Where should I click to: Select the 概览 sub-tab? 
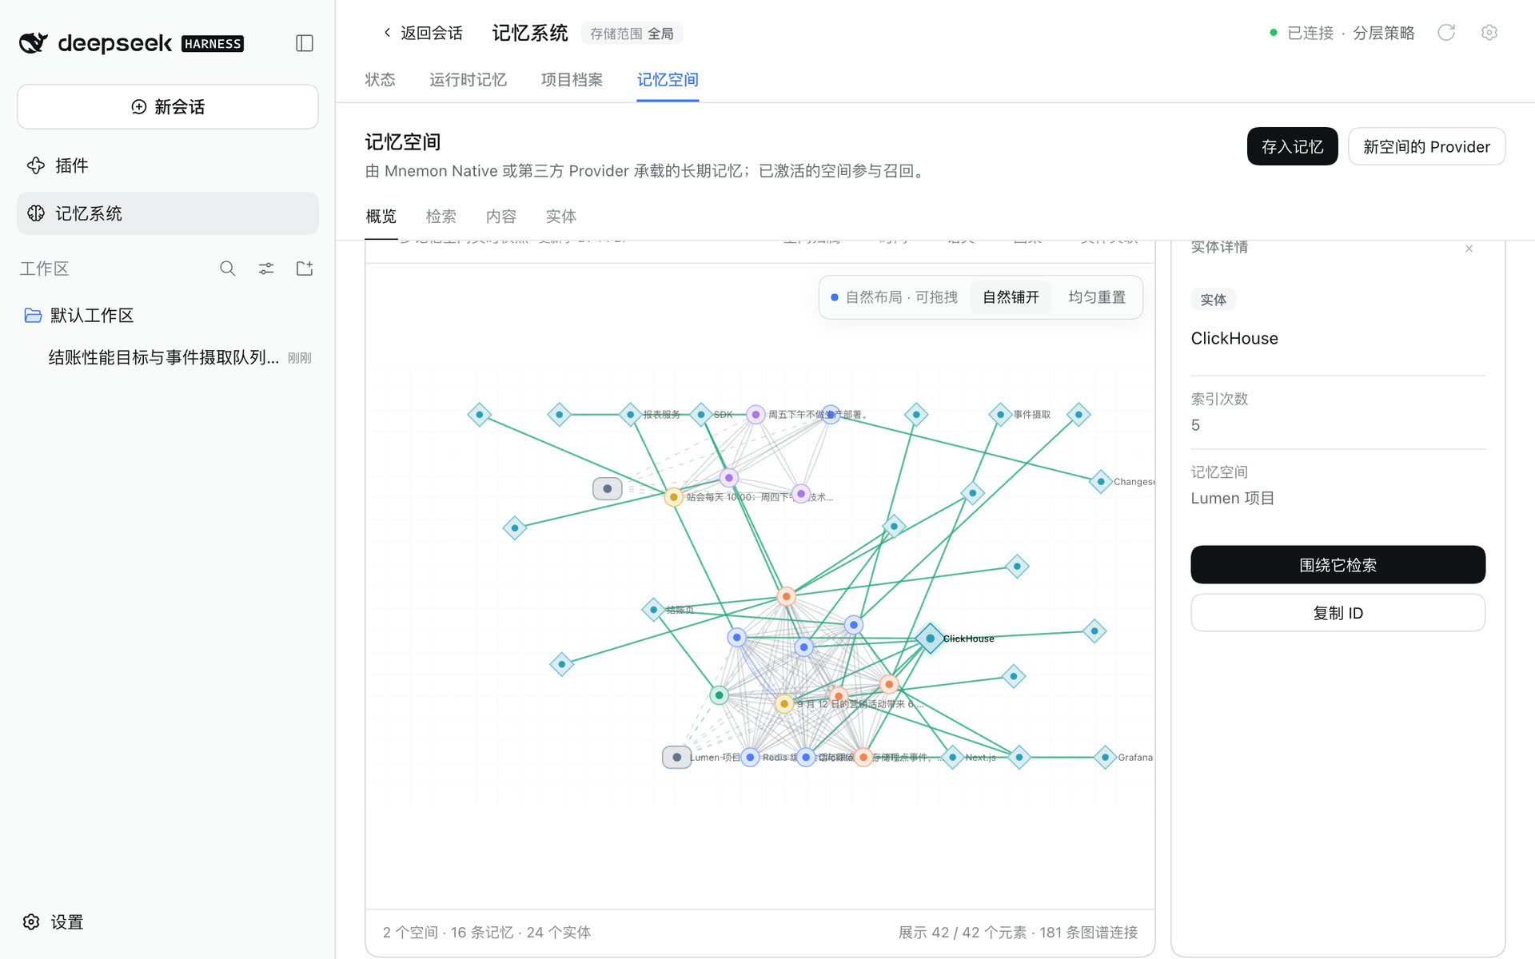[x=381, y=217]
